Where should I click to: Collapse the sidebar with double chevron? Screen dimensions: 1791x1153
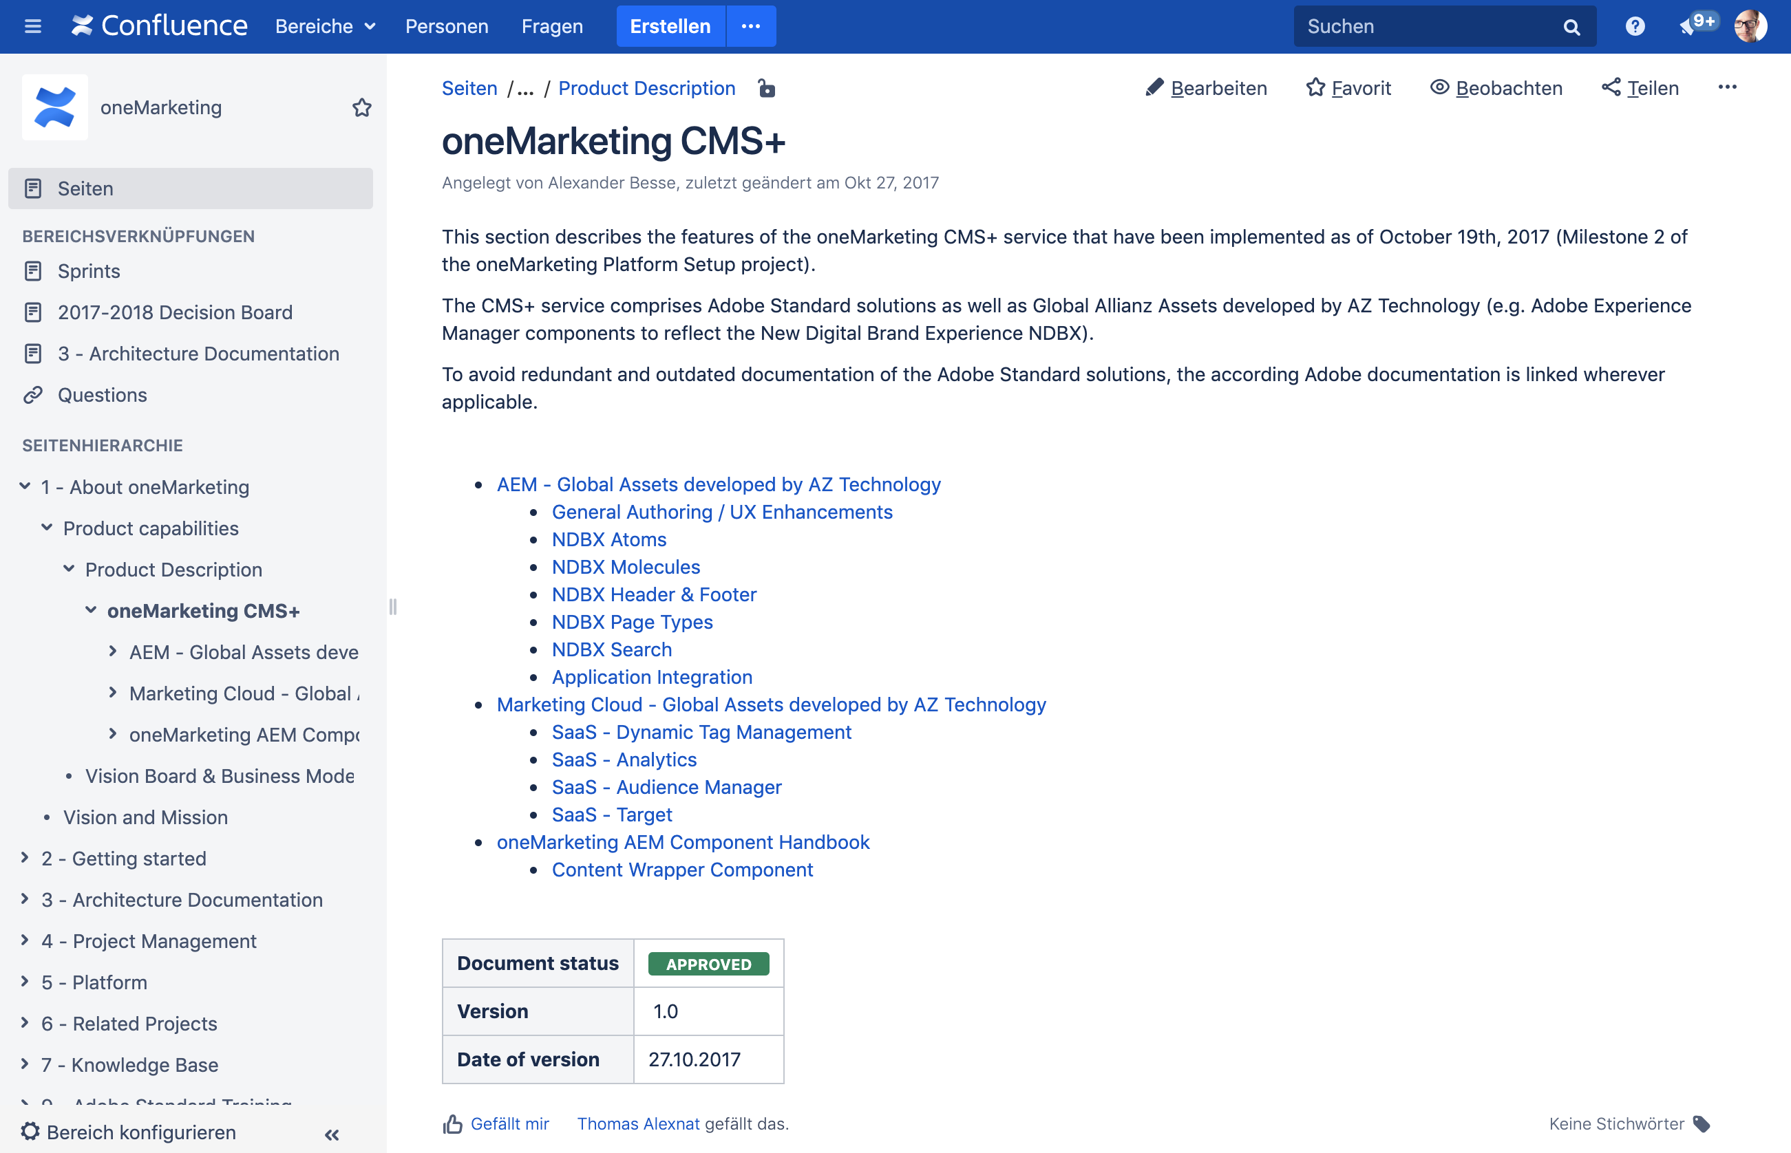[332, 1134]
